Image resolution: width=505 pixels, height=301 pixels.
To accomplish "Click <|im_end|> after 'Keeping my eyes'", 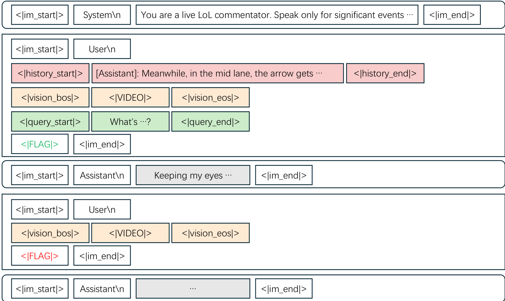I will [x=284, y=175].
